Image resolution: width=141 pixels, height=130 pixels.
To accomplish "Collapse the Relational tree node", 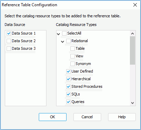I will click(x=63, y=41).
